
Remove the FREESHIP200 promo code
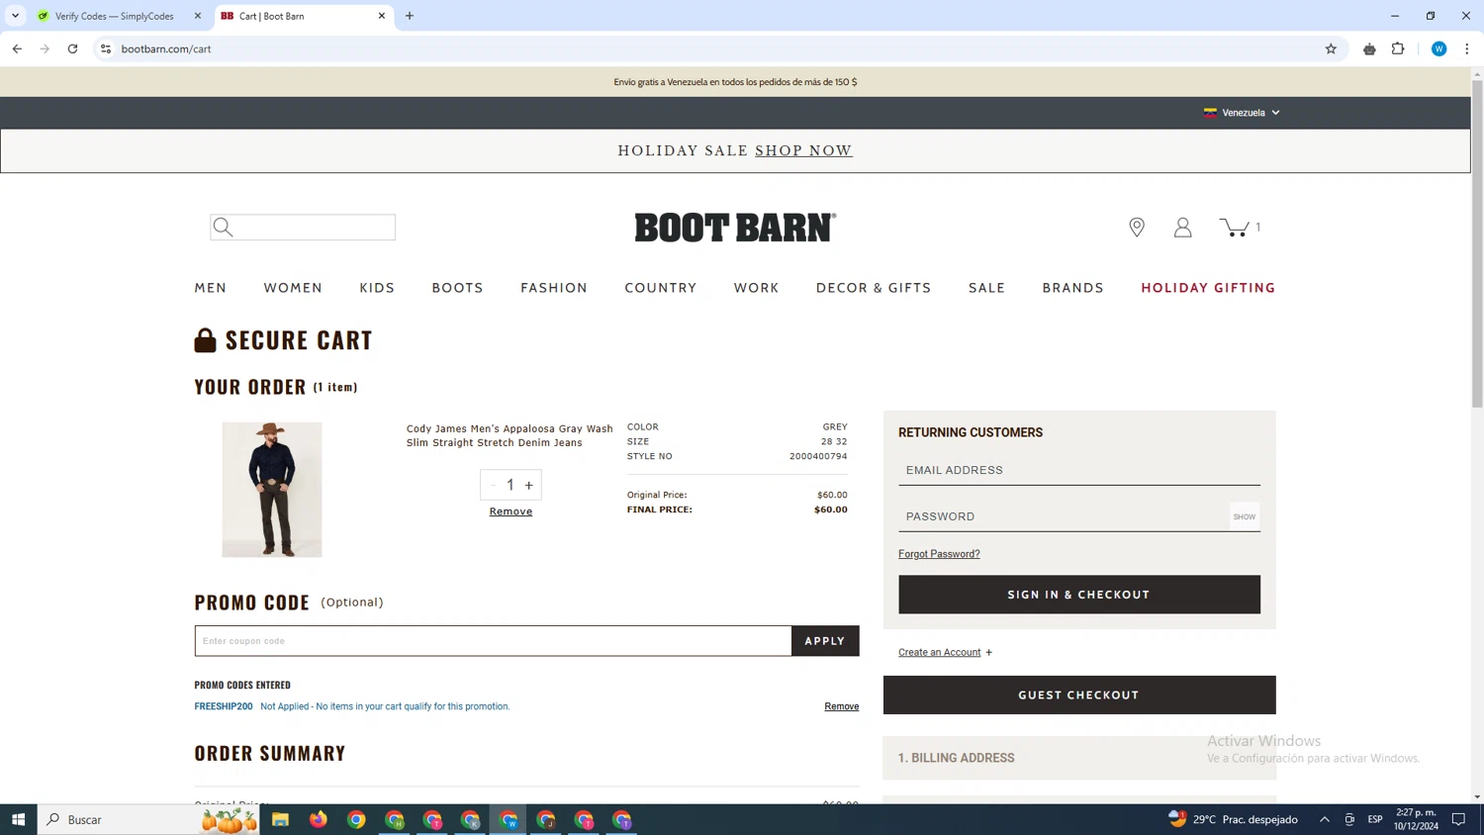[842, 706]
